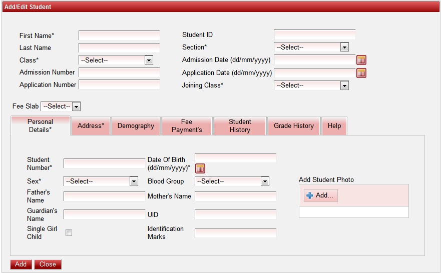Click the Close button

tap(48, 264)
